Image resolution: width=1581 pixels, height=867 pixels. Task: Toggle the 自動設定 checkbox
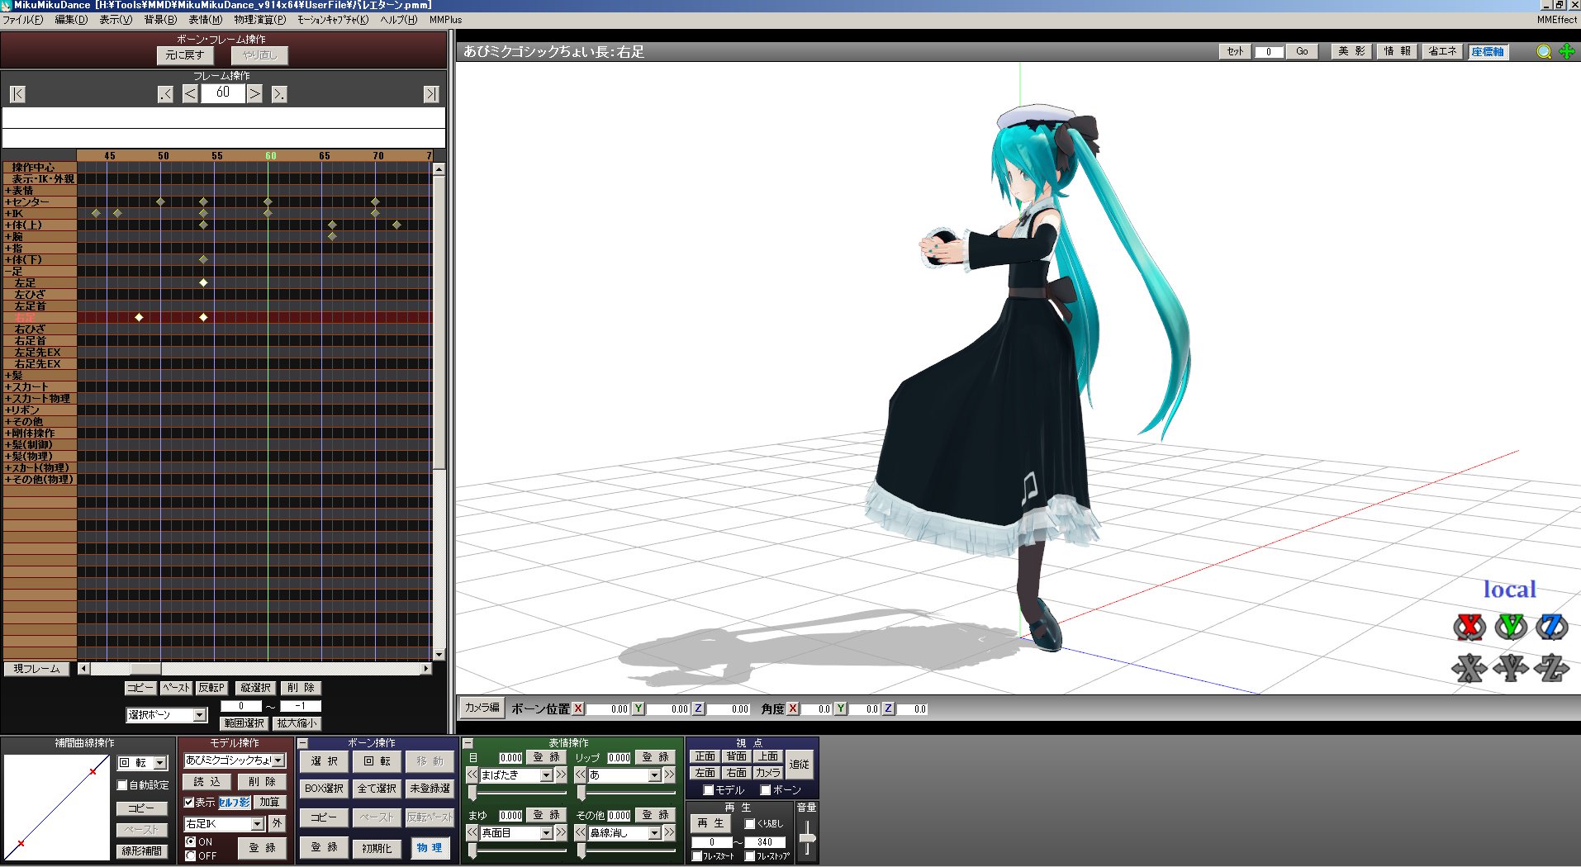(x=122, y=785)
